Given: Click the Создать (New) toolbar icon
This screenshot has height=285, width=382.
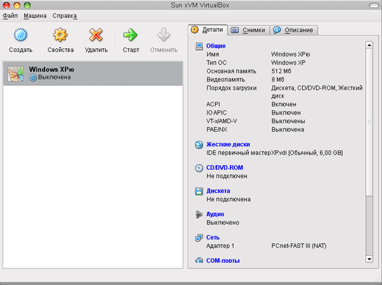Looking at the screenshot, I should coord(20,35).
